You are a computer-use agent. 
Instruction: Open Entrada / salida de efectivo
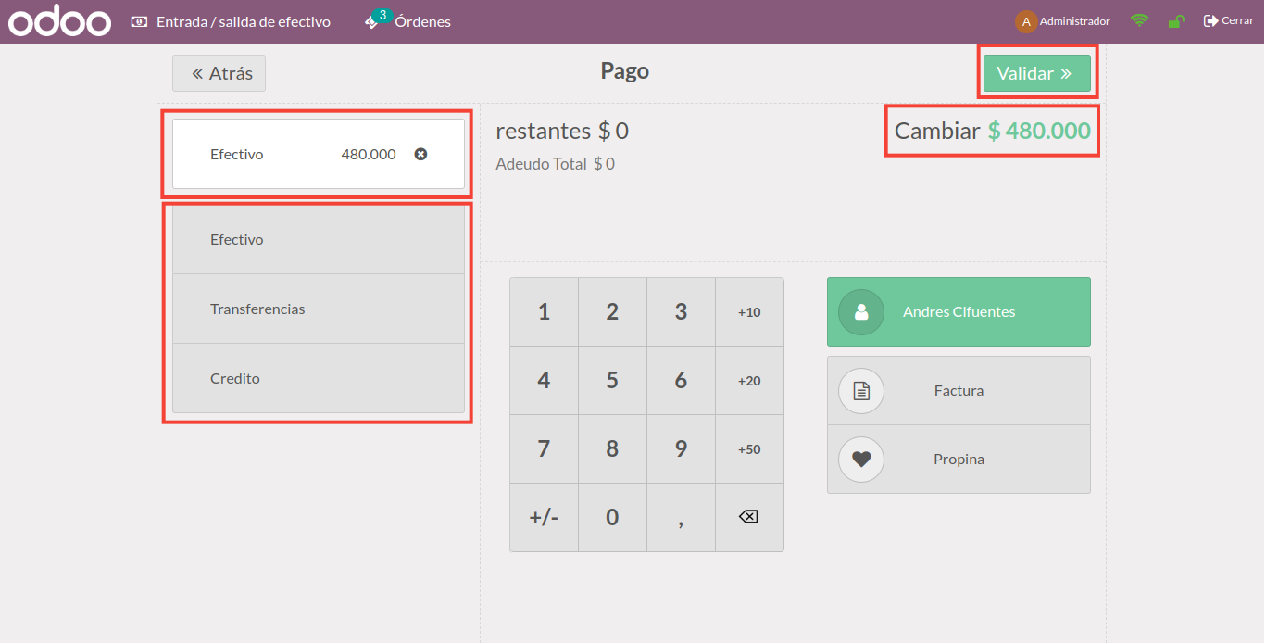(x=231, y=21)
